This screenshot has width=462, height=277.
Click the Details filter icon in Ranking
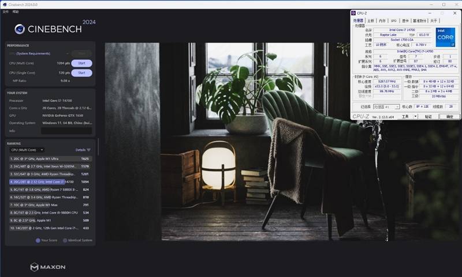[88, 150]
